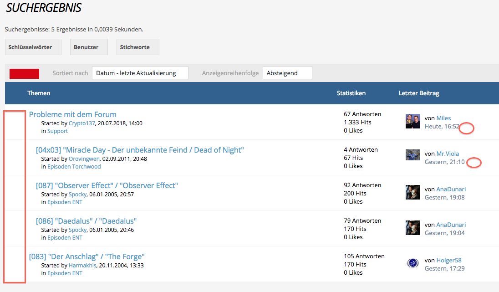Click the Stichworte button
This screenshot has width=499, height=292.
point(138,47)
